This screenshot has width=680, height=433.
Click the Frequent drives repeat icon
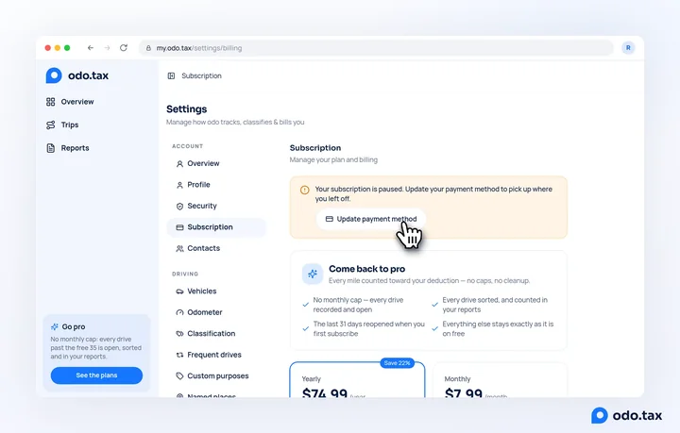click(179, 355)
